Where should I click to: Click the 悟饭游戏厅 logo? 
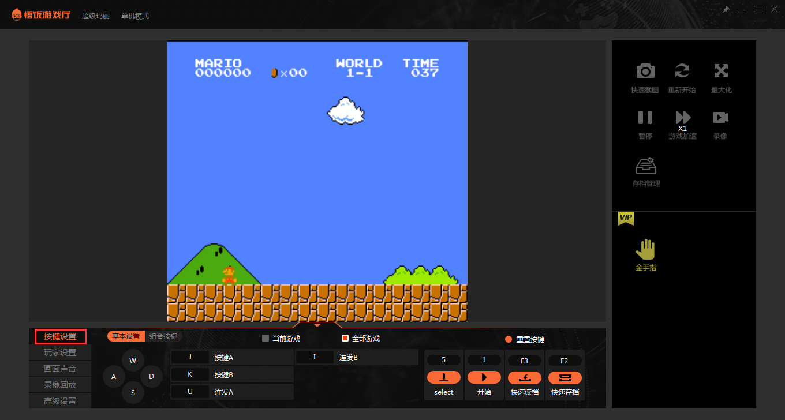point(41,14)
